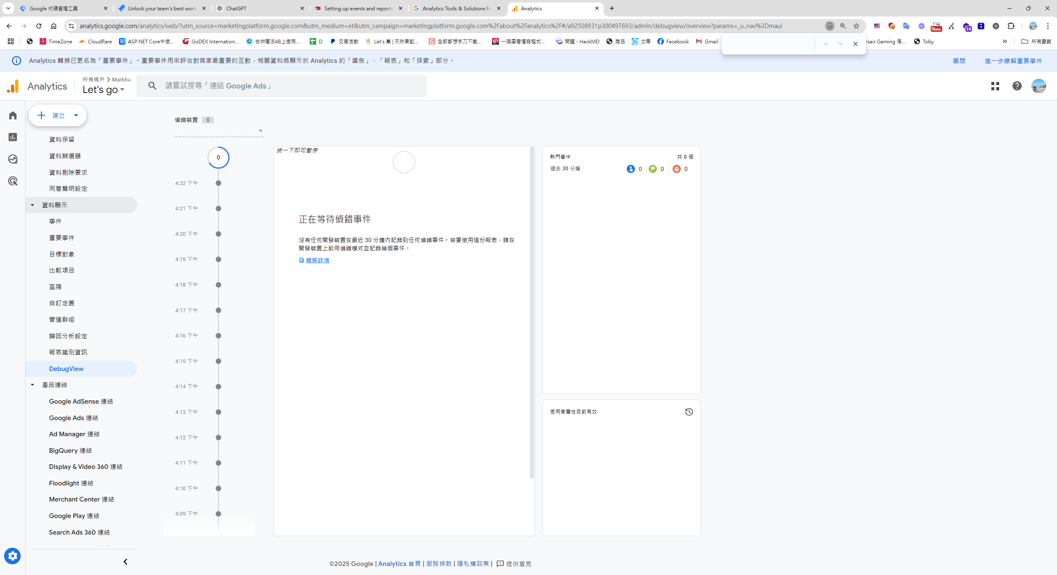
Task: Open the 偵錯裝置 device dropdown
Action: point(261,130)
